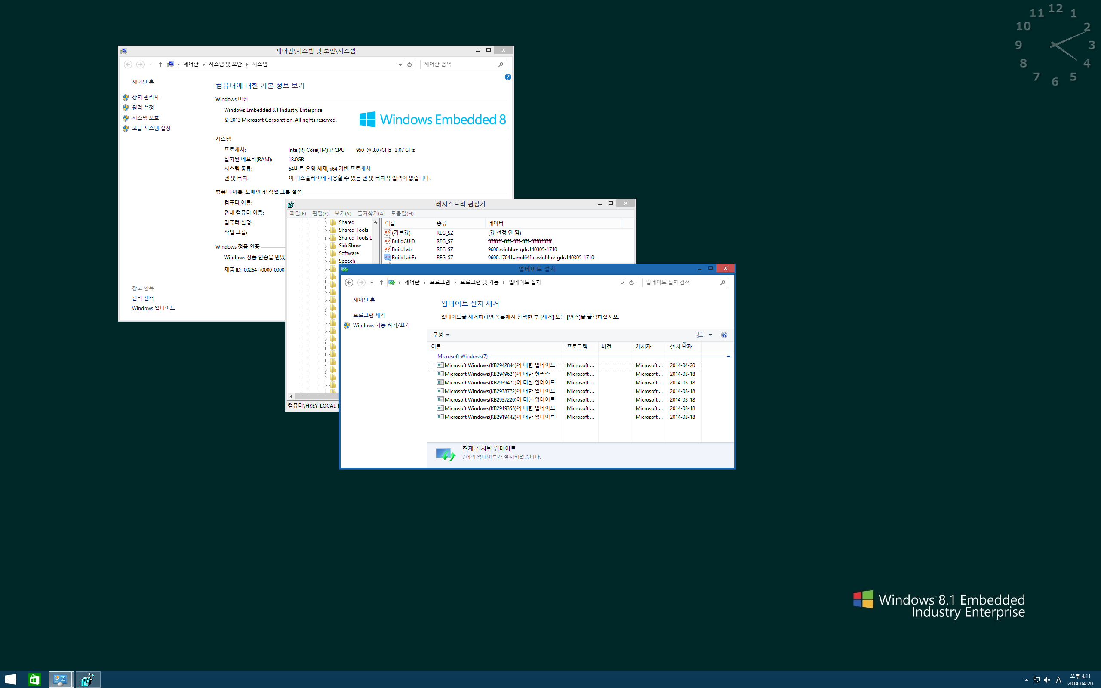The width and height of the screenshot is (1101, 688).
Task: Show hidden tray icons arrow
Action: pos(1026,680)
